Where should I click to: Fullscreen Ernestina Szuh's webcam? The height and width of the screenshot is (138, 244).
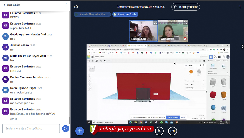pos(155,22)
